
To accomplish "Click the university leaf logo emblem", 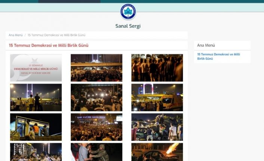I will tap(128, 12).
